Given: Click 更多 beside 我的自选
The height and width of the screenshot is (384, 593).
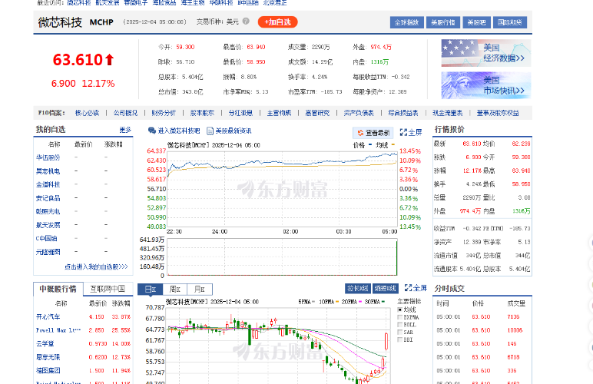Looking at the screenshot, I should (x=125, y=130).
